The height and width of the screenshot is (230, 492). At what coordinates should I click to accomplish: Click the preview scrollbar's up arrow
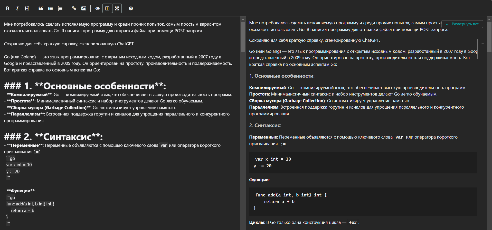tap(489, 19)
